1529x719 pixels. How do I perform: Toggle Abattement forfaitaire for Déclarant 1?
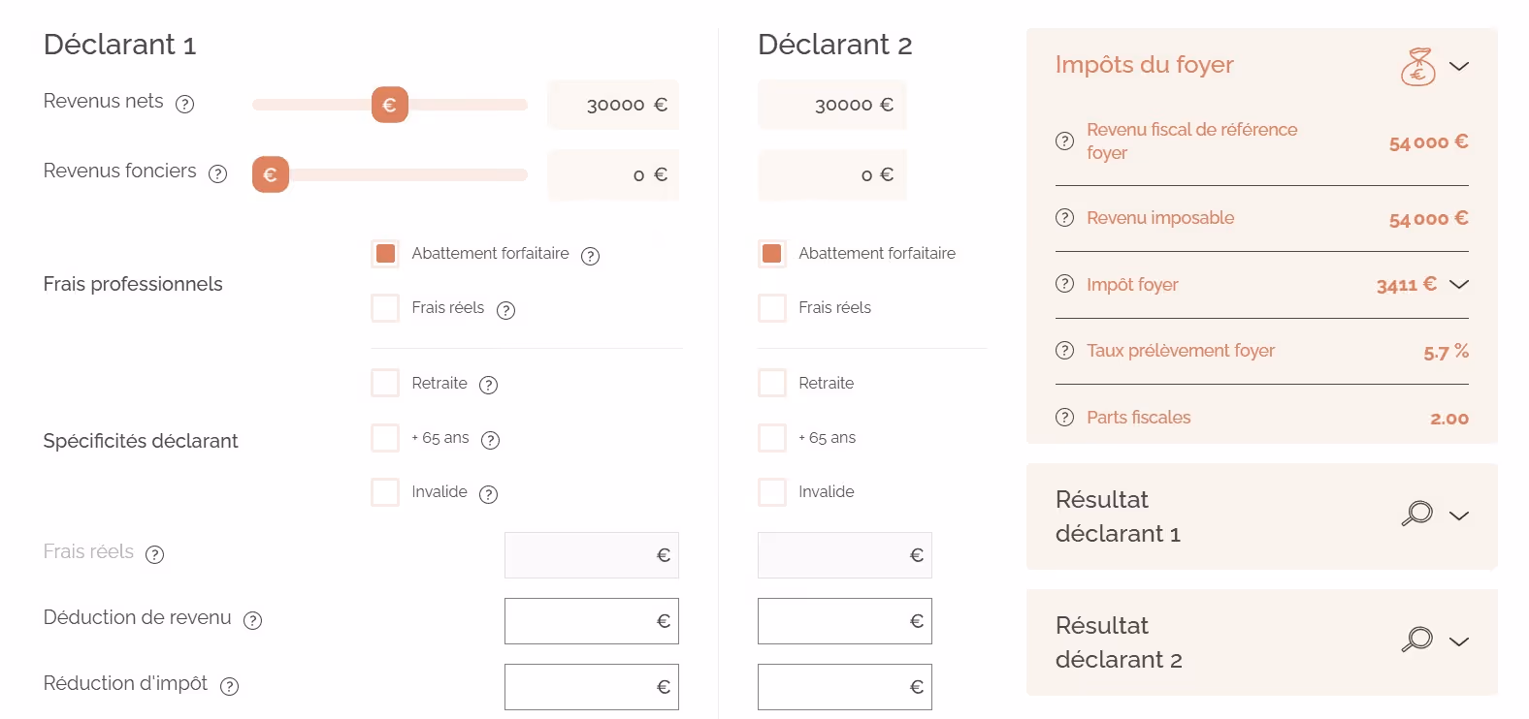click(385, 254)
